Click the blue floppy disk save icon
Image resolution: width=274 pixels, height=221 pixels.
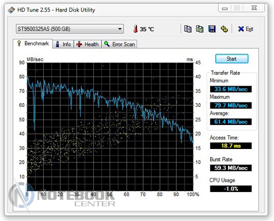click(x=212, y=29)
